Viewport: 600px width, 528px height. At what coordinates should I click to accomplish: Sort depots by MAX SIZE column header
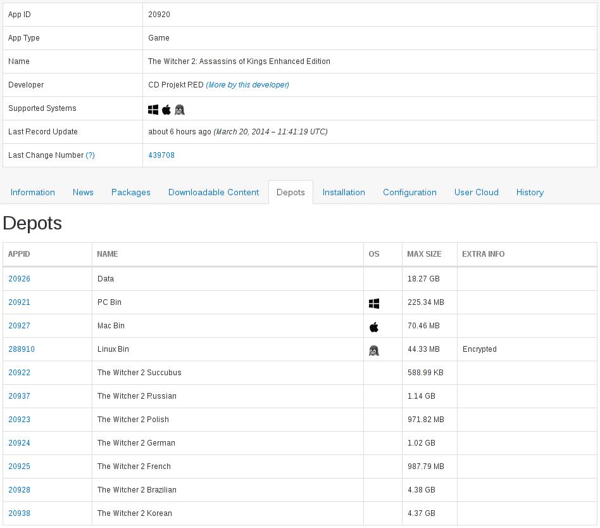[424, 254]
